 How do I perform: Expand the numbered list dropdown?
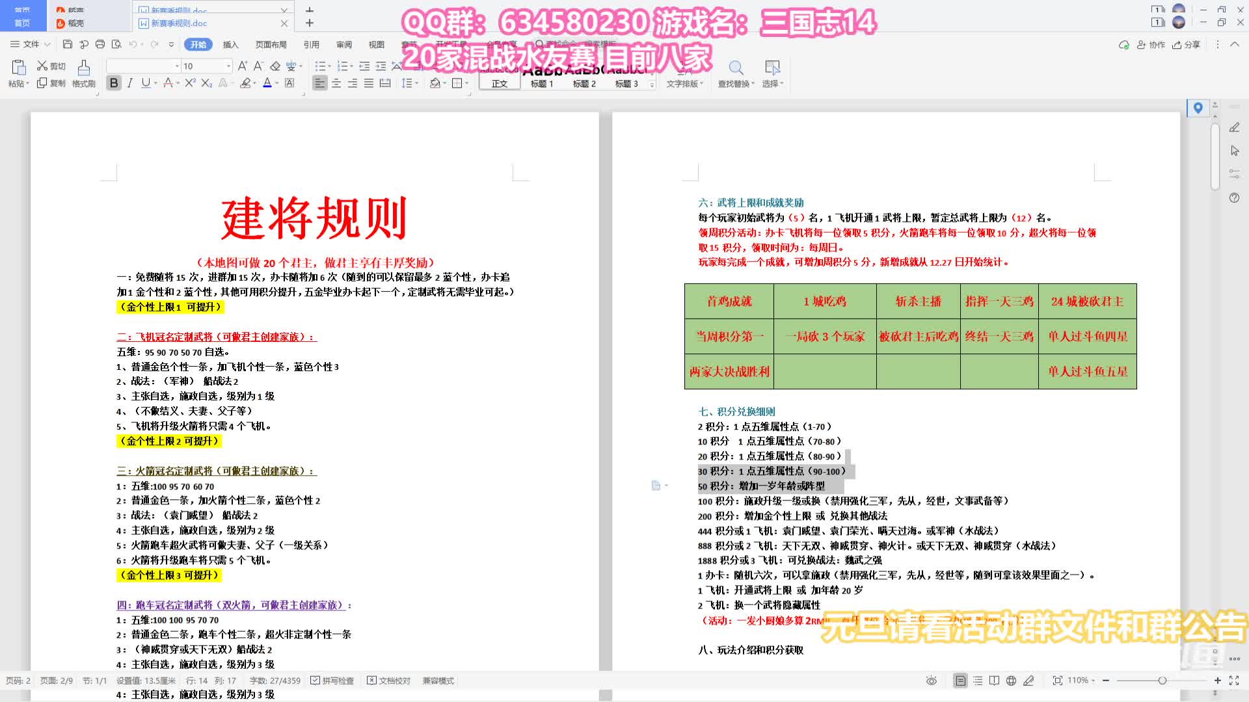[x=352, y=66]
